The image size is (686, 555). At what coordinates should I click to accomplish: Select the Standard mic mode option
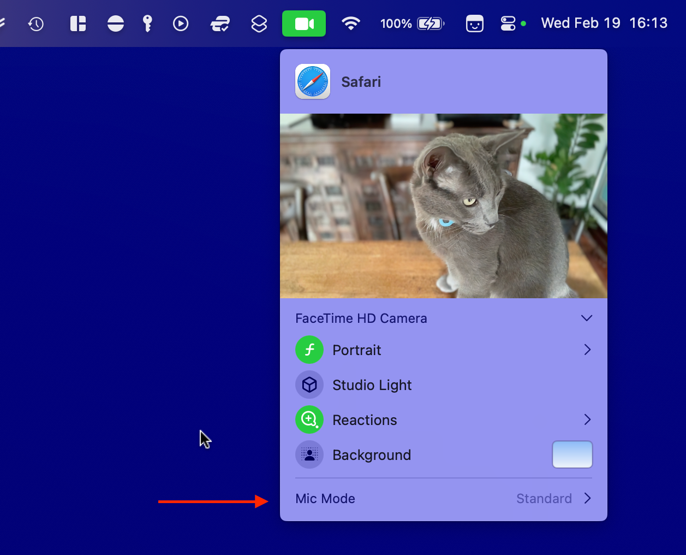tap(544, 498)
